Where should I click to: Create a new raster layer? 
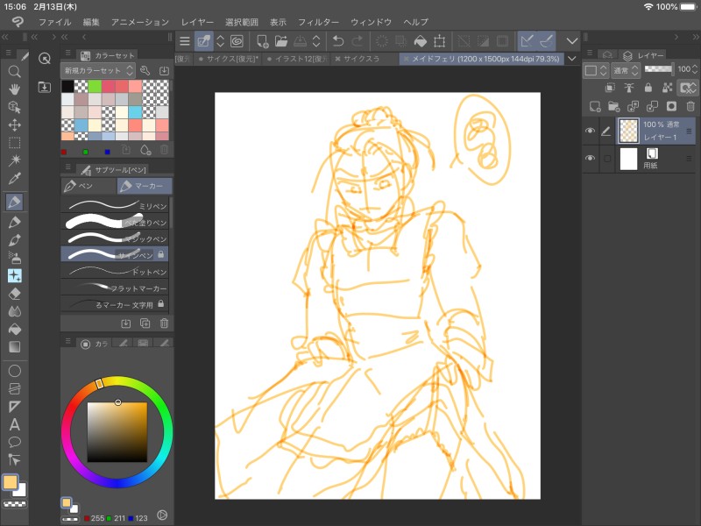[595, 106]
